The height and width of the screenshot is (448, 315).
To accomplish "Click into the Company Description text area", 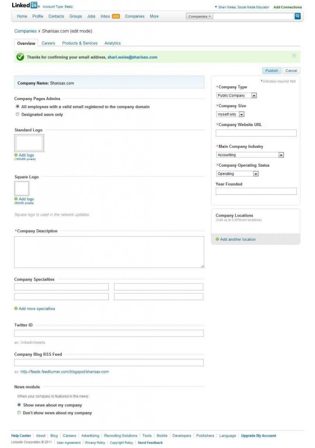I will pos(109,252).
